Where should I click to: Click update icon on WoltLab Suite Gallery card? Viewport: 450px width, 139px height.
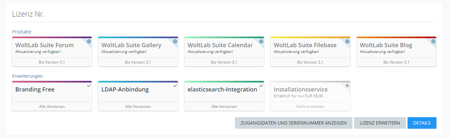pyautogui.click(x=175, y=41)
